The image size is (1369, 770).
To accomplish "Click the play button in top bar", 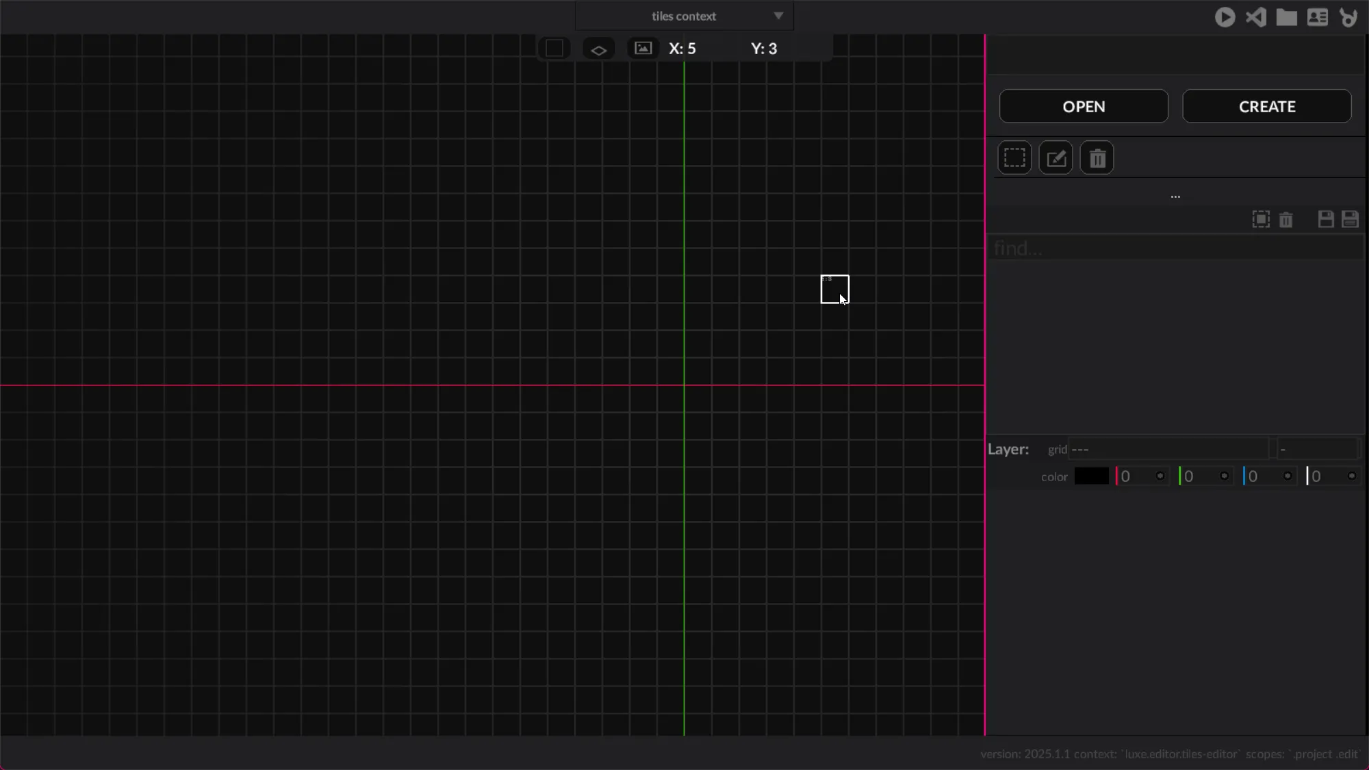I will tap(1225, 17).
